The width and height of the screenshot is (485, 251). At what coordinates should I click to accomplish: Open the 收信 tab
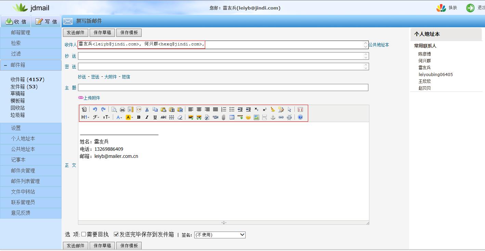[16, 21]
